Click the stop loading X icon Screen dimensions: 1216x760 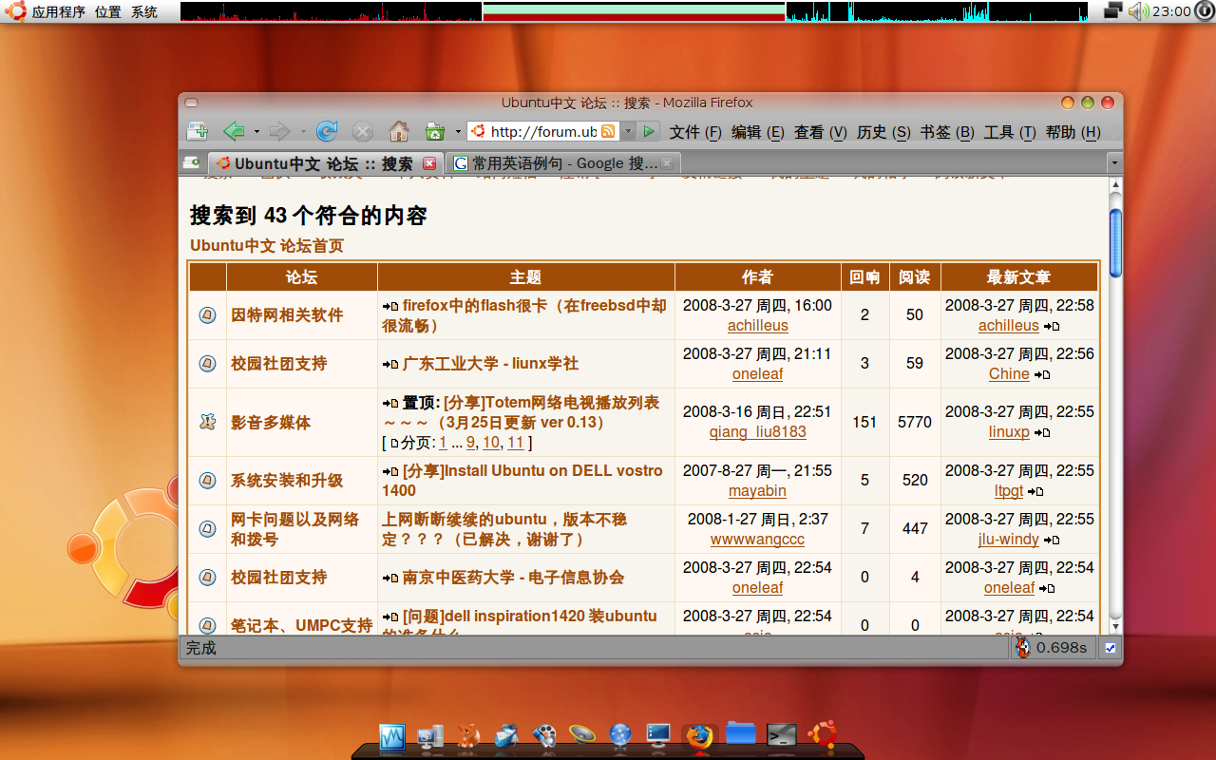coord(362,131)
